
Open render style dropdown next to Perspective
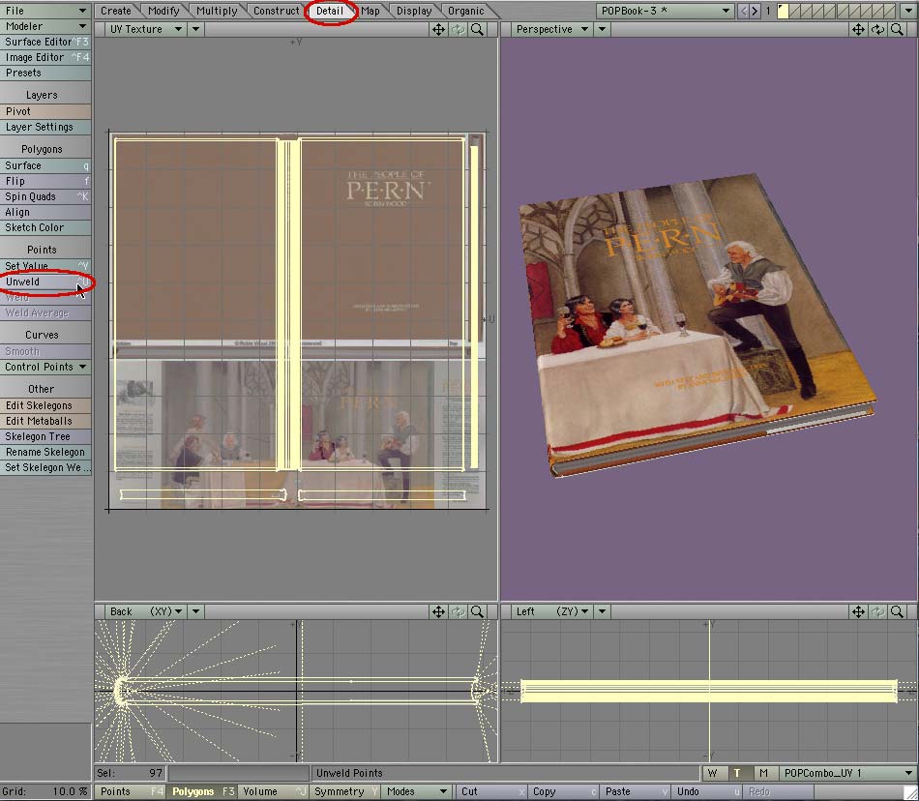click(x=602, y=29)
